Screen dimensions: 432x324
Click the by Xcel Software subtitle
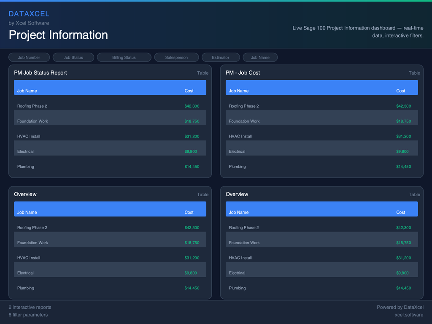click(29, 23)
